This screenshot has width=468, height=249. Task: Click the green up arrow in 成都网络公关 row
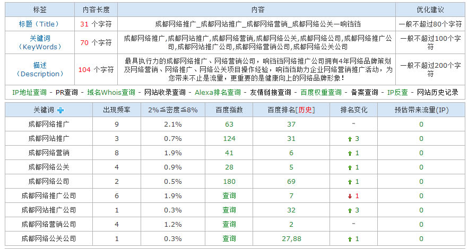[x=350, y=167]
